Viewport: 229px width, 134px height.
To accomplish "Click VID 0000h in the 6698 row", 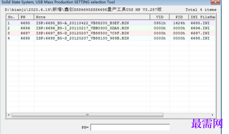I will (x=160, y=38).
